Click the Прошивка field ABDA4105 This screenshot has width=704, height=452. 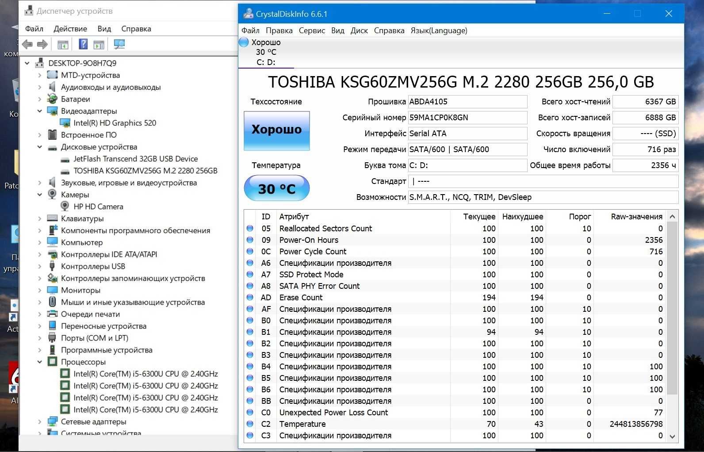coord(467,102)
